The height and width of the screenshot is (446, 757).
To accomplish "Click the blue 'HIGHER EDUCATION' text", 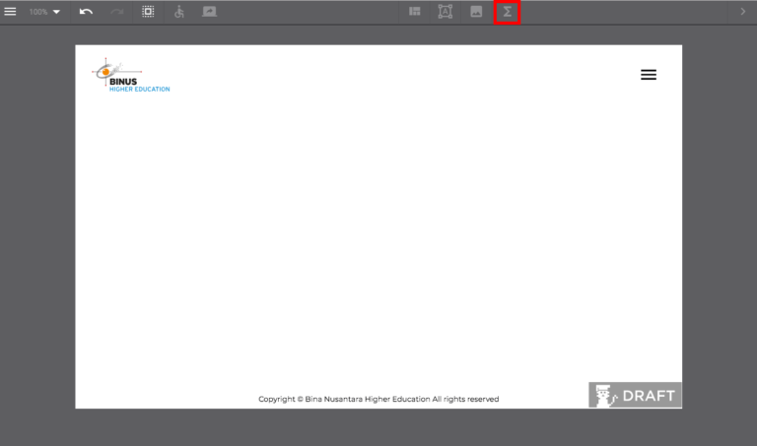I will (x=139, y=90).
